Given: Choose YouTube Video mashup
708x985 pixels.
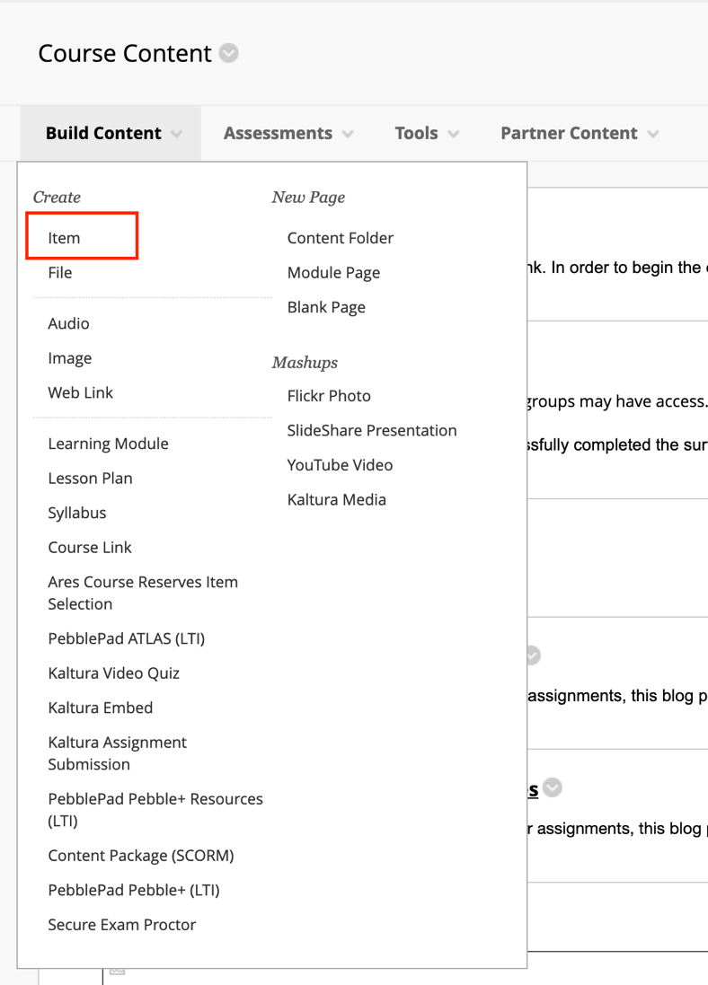Looking at the screenshot, I should tap(340, 465).
